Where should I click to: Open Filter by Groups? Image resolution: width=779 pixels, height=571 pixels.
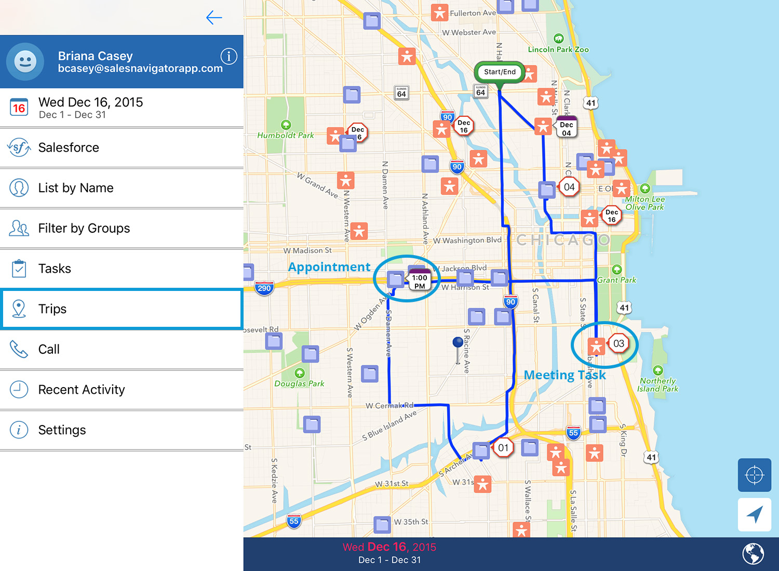122,229
